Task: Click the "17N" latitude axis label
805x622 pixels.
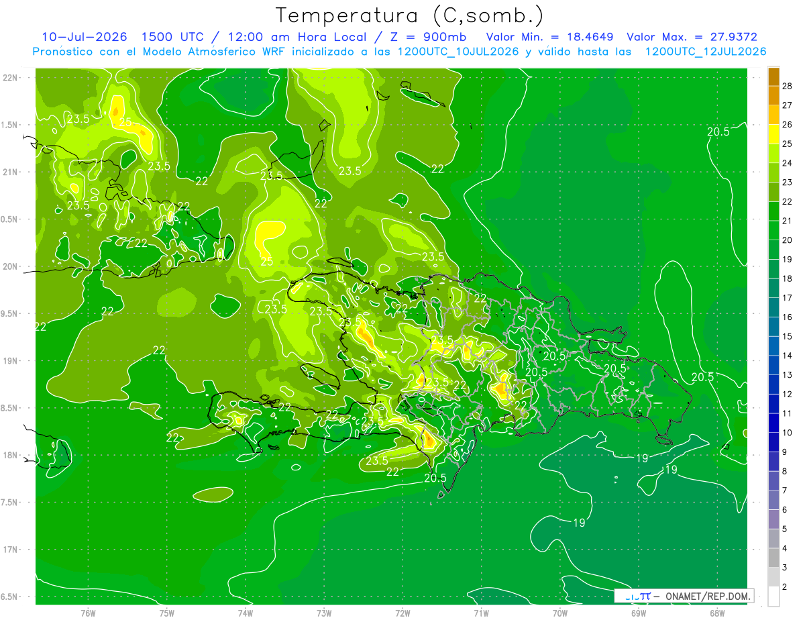Action: (11, 550)
